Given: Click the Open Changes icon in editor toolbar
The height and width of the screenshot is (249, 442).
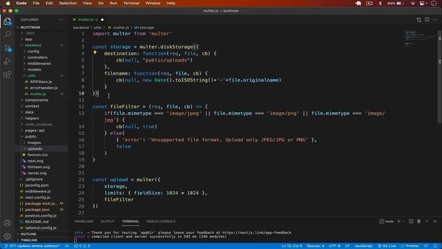Looking at the screenshot, I should (x=419, y=19).
